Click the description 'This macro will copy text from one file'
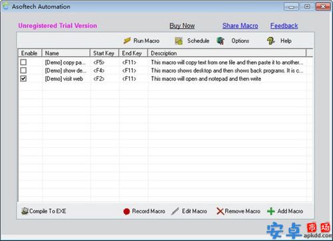 [x=227, y=62]
